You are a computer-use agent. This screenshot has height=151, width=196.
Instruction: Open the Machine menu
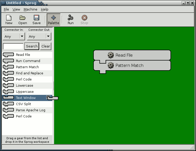click(30, 9)
